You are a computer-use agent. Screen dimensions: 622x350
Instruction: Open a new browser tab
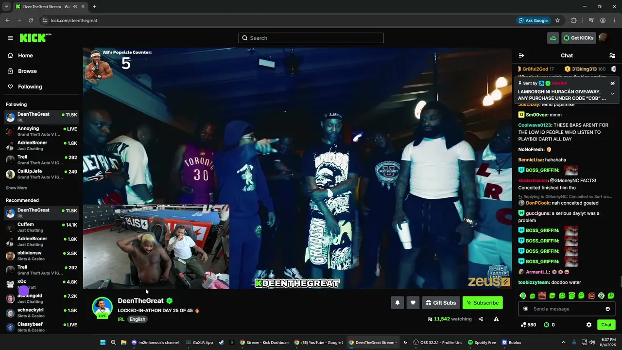point(94,7)
